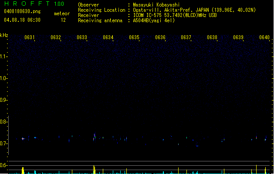Click the Observer label
The width and height of the screenshot is (274, 174).
pos(88,5)
